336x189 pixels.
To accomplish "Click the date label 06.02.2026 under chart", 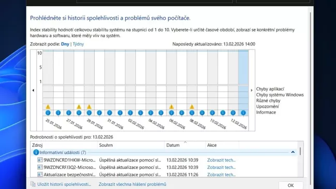I will (177, 124).
